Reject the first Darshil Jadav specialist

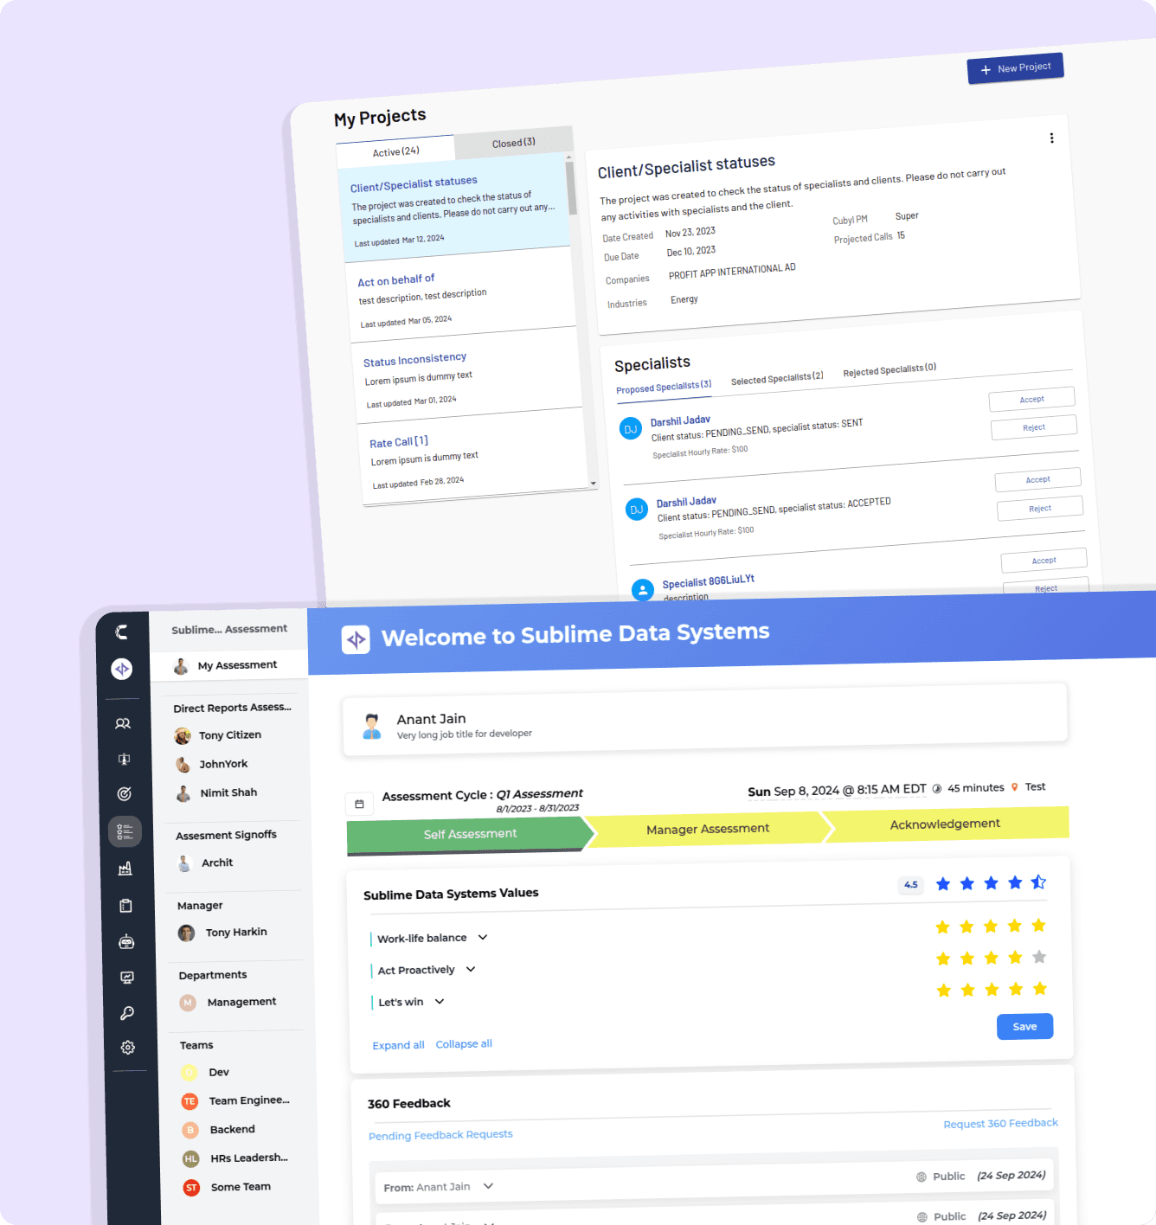1033,427
